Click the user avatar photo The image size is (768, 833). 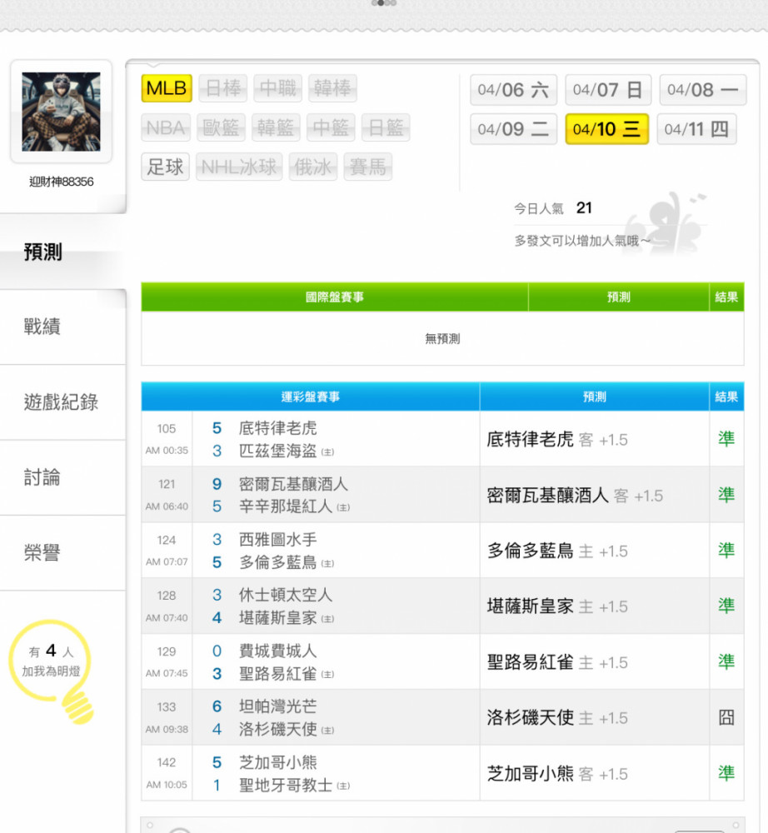(x=61, y=112)
